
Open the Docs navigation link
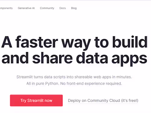63,8
